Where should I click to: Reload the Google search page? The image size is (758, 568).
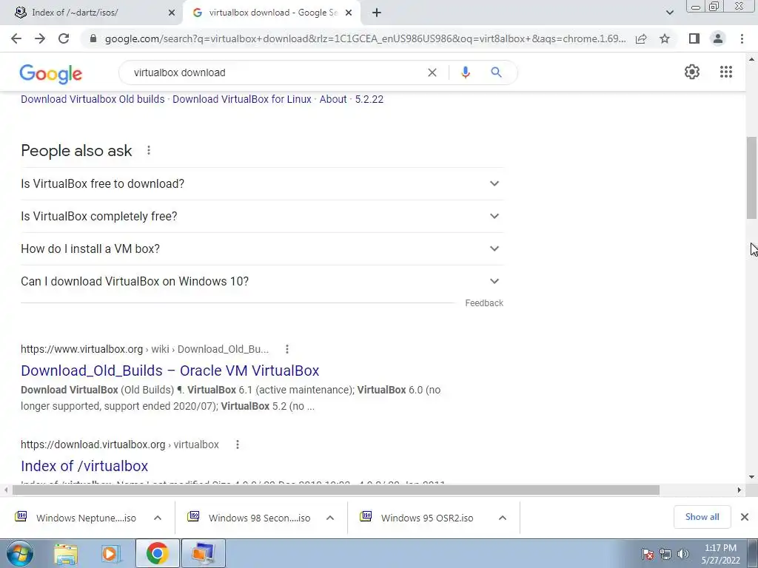click(64, 38)
